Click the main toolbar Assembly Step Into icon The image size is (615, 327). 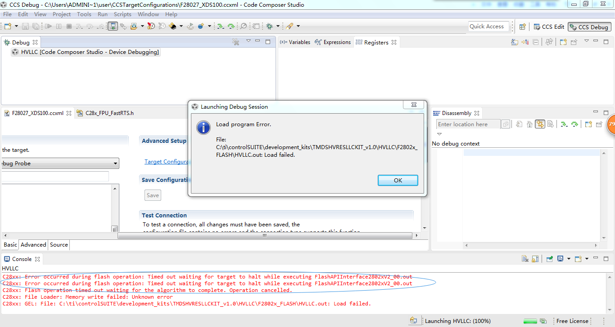tap(220, 27)
